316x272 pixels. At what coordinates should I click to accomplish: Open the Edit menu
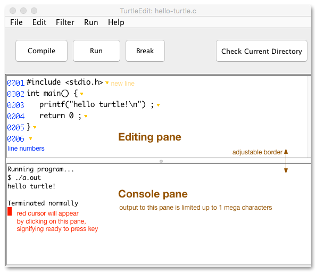[39, 22]
